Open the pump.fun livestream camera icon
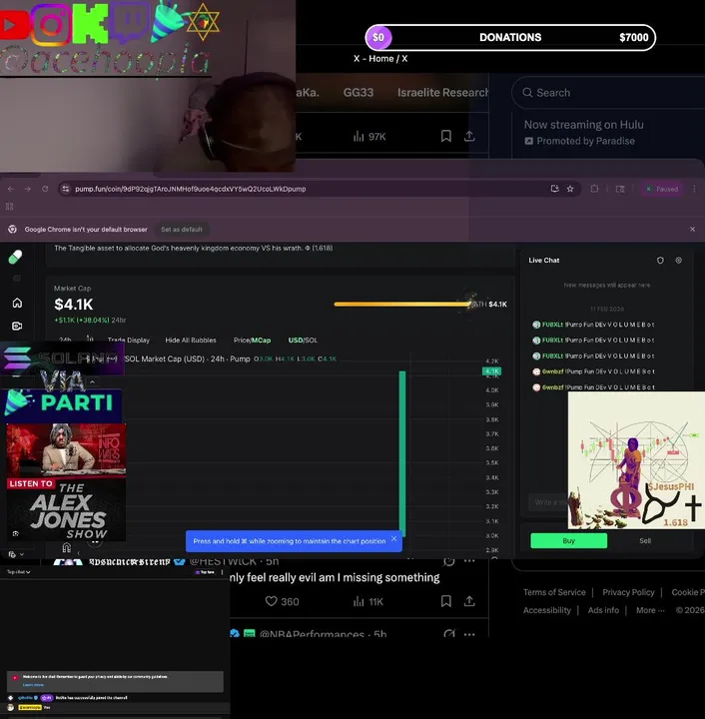 pyautogui.click(x=17, y=326)
